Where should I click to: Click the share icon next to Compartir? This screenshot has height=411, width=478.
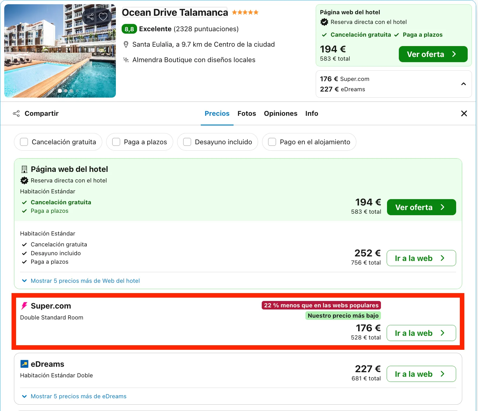coord(16,113)
